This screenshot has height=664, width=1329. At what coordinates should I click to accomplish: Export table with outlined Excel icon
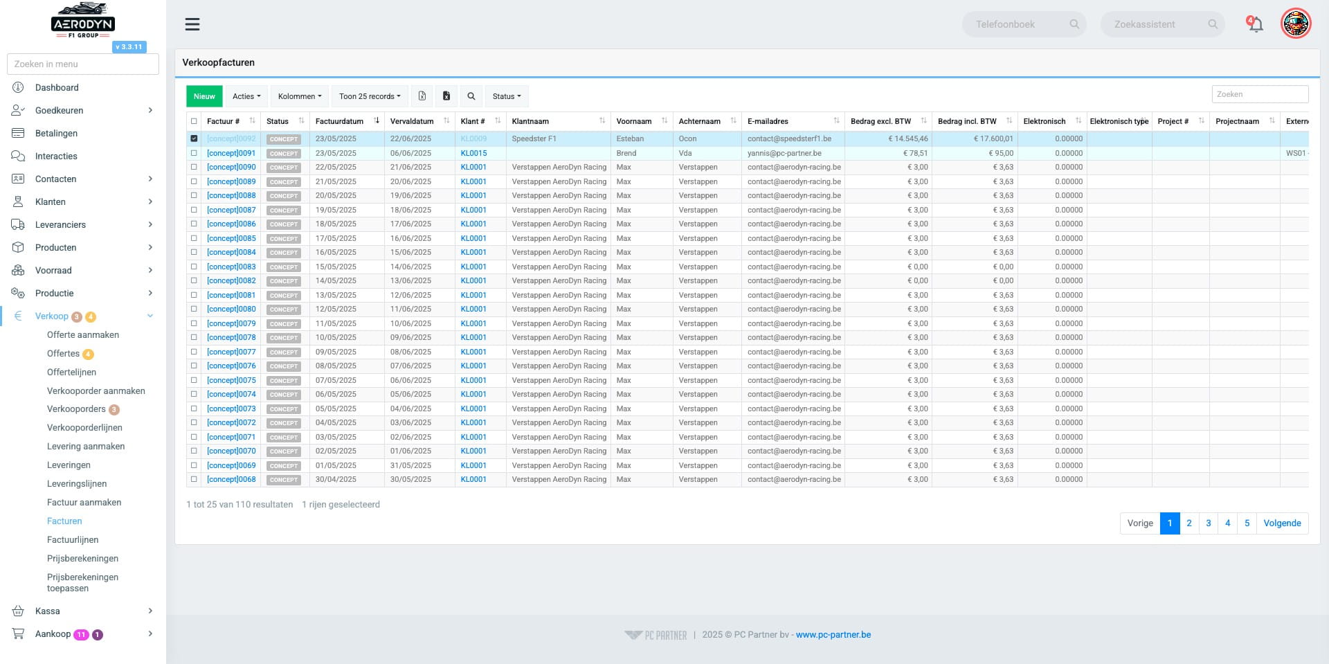pyautogui.click(x=422, y=96)
